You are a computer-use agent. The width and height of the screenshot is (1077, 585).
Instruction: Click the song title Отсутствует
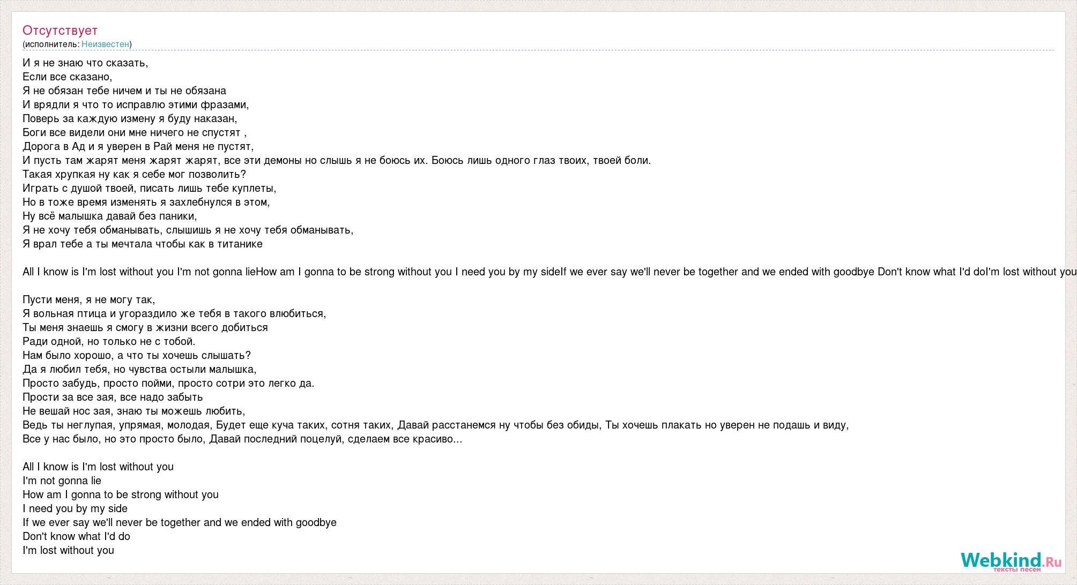pos(60,31)
